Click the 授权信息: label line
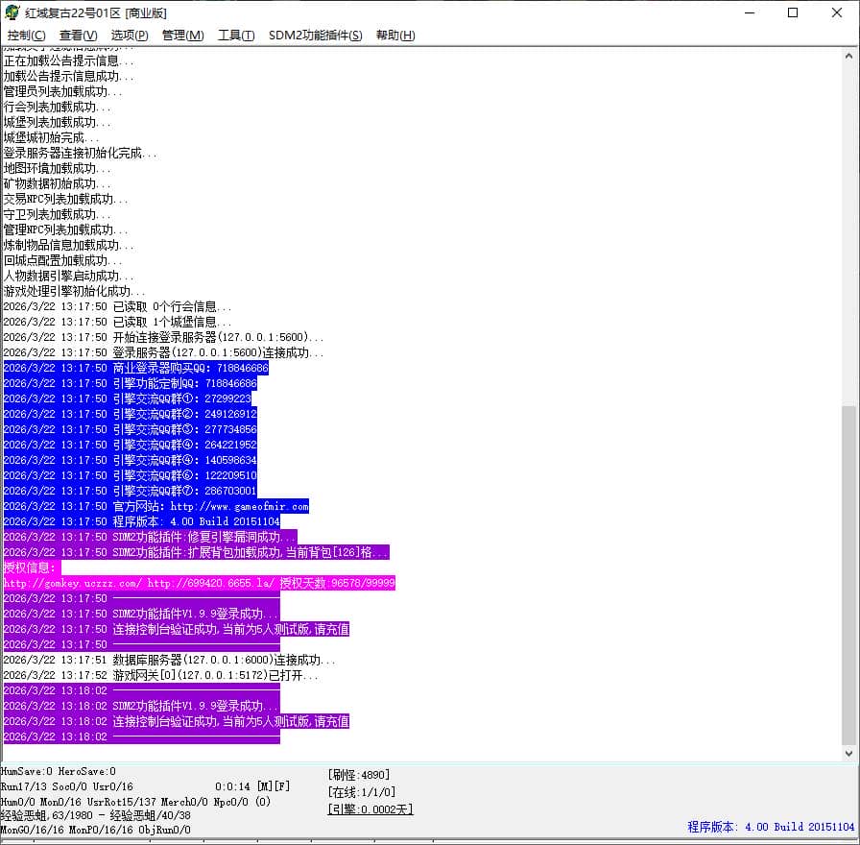Screen dimensions: 860x845 (x=32, y=567)
